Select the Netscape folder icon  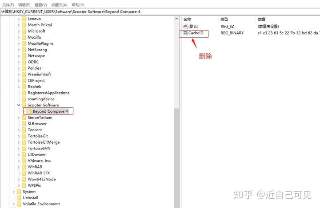click(x=24, y=56)
